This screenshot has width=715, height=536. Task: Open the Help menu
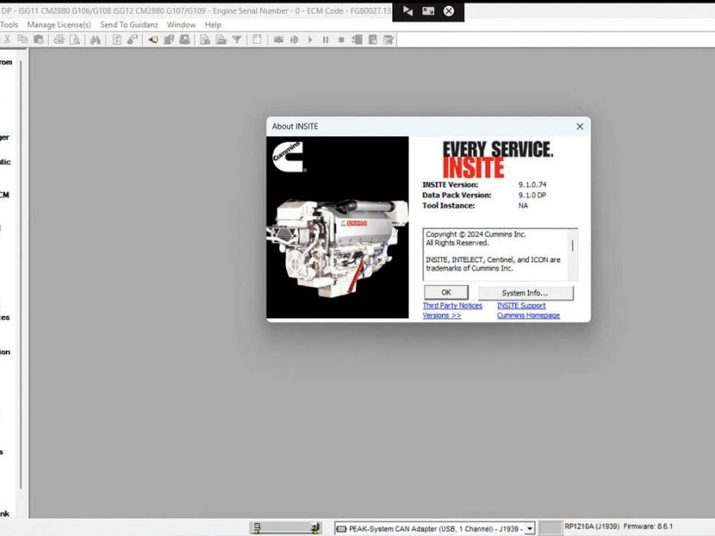tap(213, 24)
